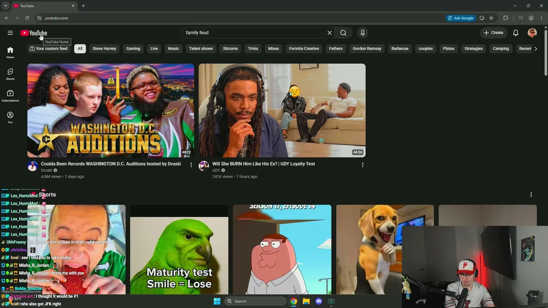Open the YouTube guide hamburger menu
This screenshot has height=308, width=548.
10,33
